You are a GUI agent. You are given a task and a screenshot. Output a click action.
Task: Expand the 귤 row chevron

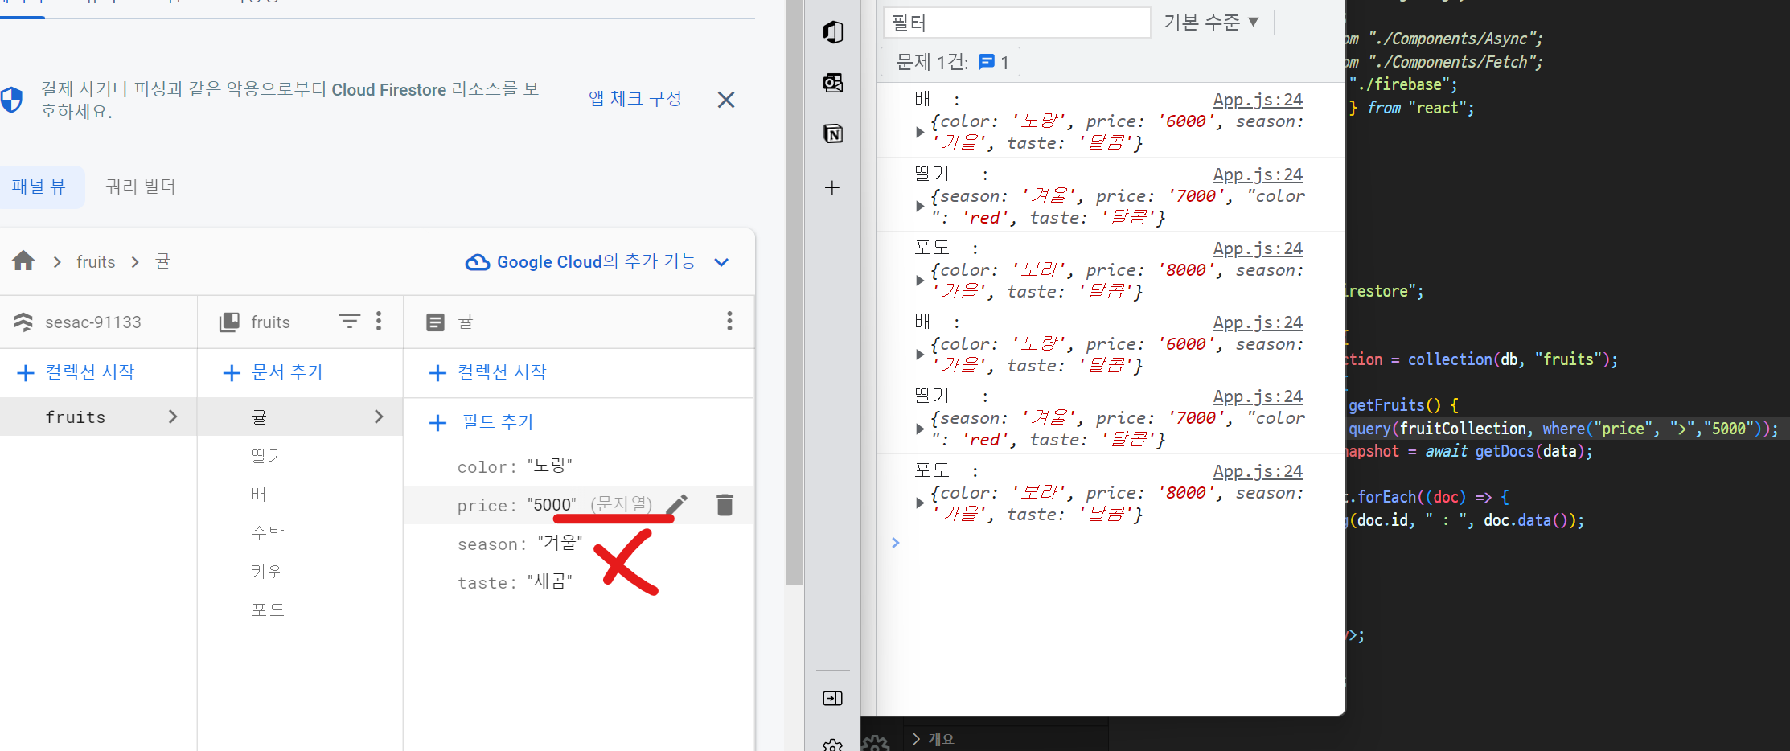[x=379, y=417]
